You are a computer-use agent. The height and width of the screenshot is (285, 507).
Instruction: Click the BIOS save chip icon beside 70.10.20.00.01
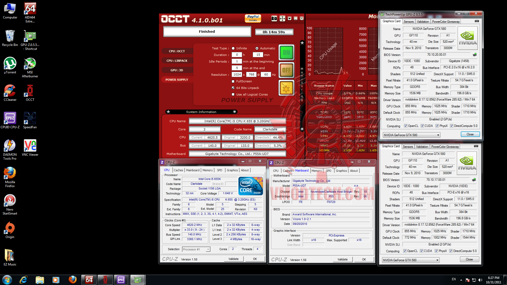[475, 55]
